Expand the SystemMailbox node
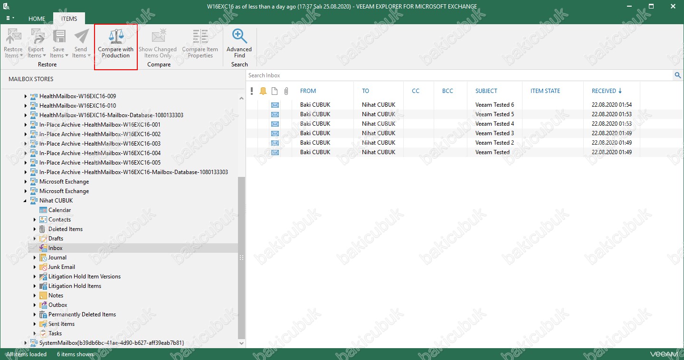Screen dimensions: 684x360 (26, 343)
